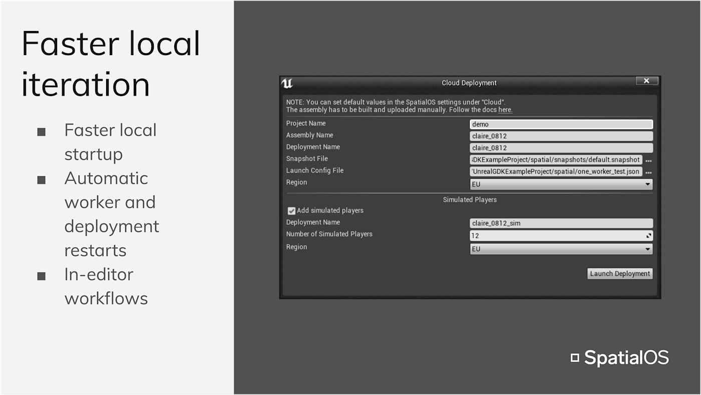Click the spinner arrow in Number of Simulated Players
The height and width of the screenshot is (395, 701).
point(648,235)
